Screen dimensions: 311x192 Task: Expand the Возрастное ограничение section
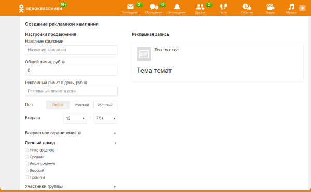pyautogui.click(x=71, y=133)
